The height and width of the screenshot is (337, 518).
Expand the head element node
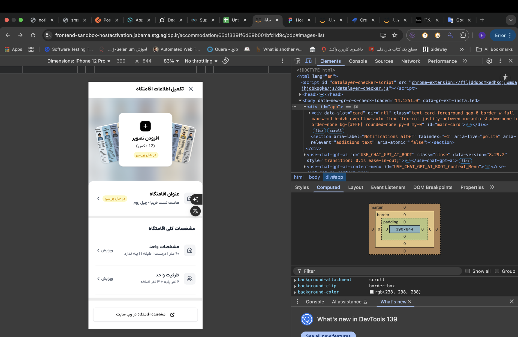pyautogui.click(x=300, y=94)
